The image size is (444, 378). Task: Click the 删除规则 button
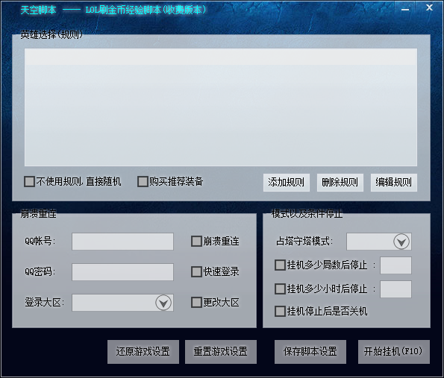[340, 183]
